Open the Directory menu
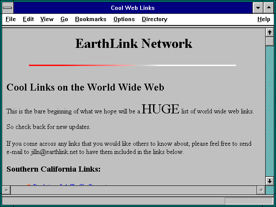 point(154,19)
